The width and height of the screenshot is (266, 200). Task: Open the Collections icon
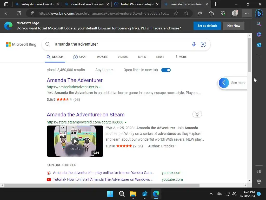[211, 13]
